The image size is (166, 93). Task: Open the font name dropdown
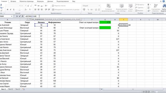[x=20, y=6]
